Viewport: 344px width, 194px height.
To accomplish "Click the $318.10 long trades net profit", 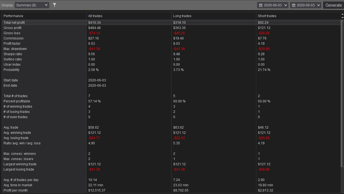I will pyautogui.click(x=180, y=23).
